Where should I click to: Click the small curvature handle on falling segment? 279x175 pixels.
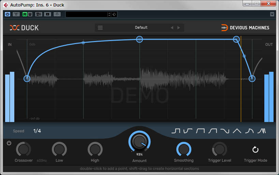click(x=244, y=56)
